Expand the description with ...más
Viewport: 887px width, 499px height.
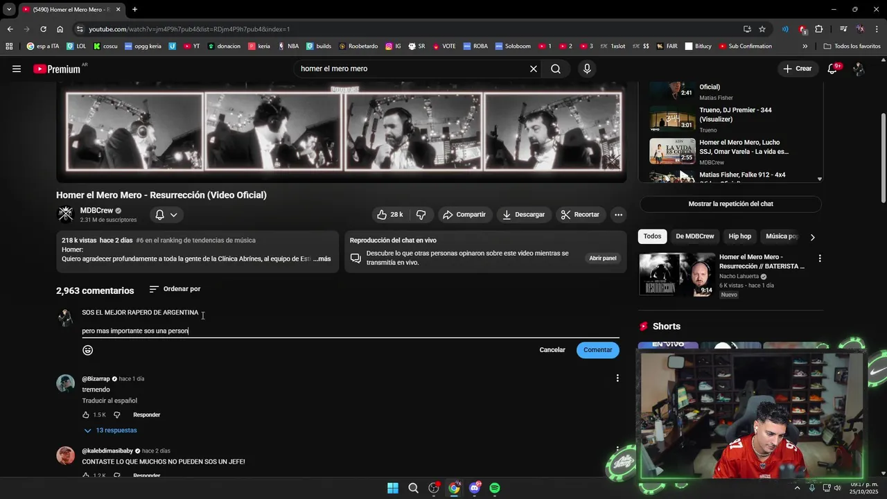point(322,259)
